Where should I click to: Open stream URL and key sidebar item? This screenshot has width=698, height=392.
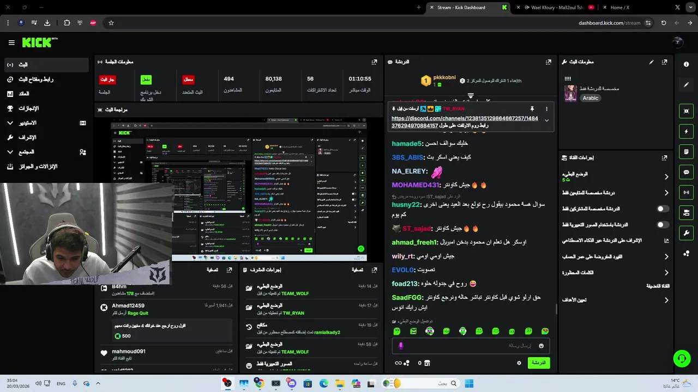click(x=46, y=79)
